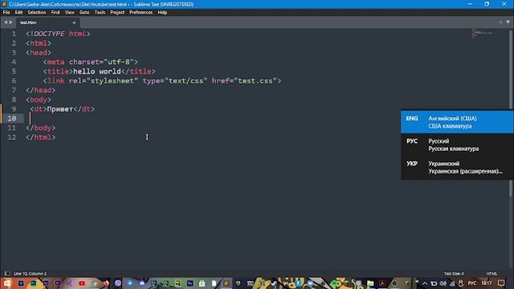Image resolution: width=514 pixels, height=289 pixels.
Task: Open the Selection menu
Action: pos(37,13)
